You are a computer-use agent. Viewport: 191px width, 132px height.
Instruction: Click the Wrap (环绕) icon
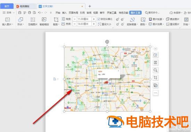click(x=186, y=20)
